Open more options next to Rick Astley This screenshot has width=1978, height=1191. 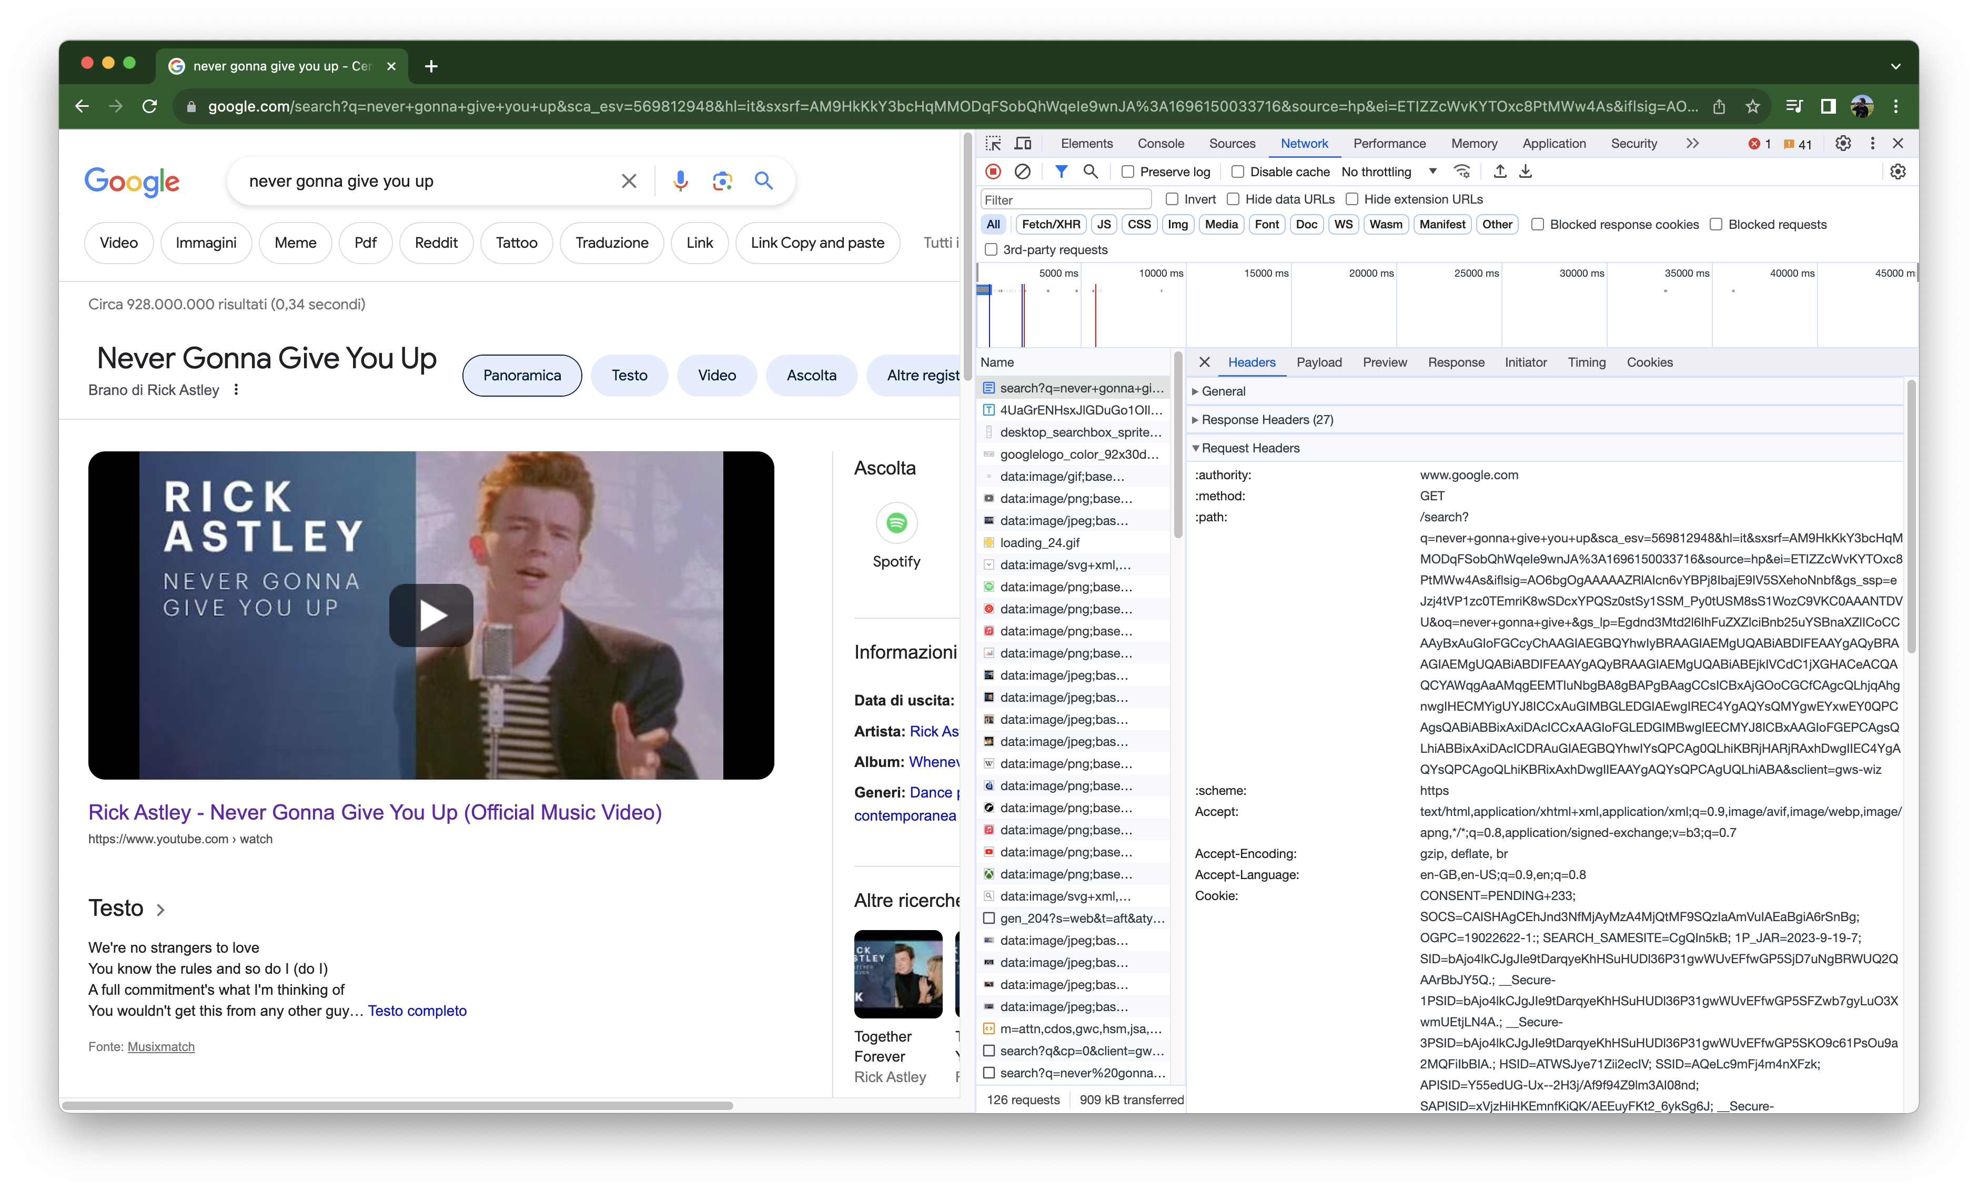(236, 390)
